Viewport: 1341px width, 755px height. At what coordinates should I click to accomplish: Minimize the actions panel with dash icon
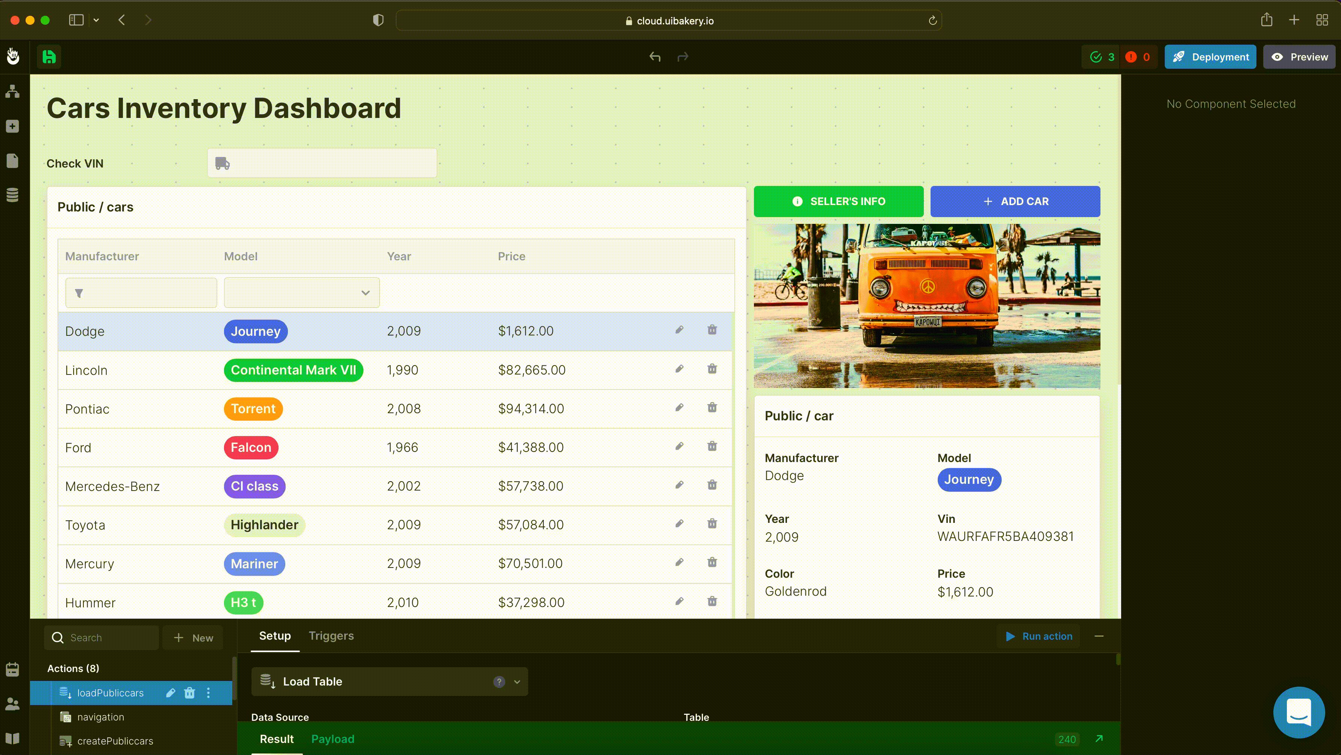(1099, 636)
